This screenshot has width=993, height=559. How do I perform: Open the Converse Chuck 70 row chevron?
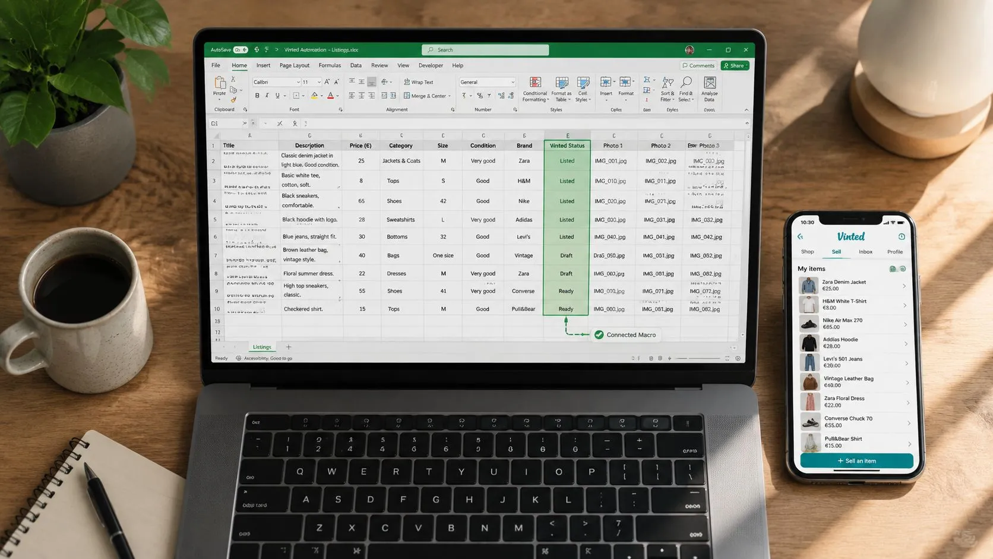pyautogui.click(x=908, y=423)
